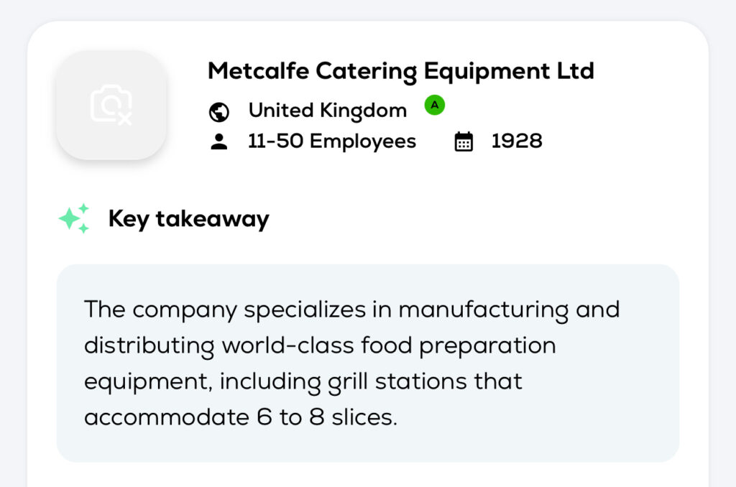Click the text "accommodate 6 to 8 slices"

(x=240, y=417)
